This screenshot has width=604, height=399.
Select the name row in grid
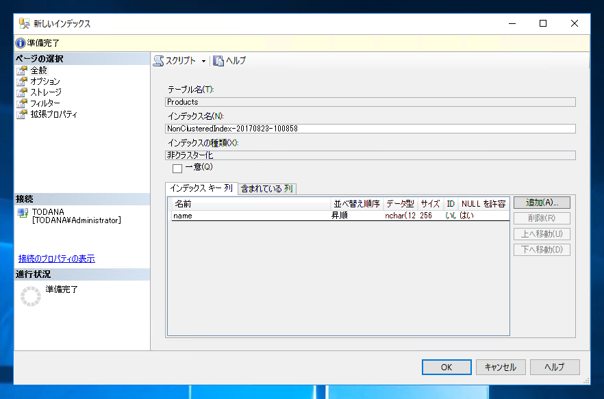point(340,216)
